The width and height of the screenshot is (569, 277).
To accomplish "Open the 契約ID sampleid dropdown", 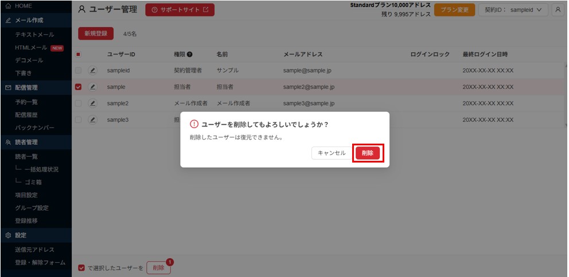I will tap(513, 10).
